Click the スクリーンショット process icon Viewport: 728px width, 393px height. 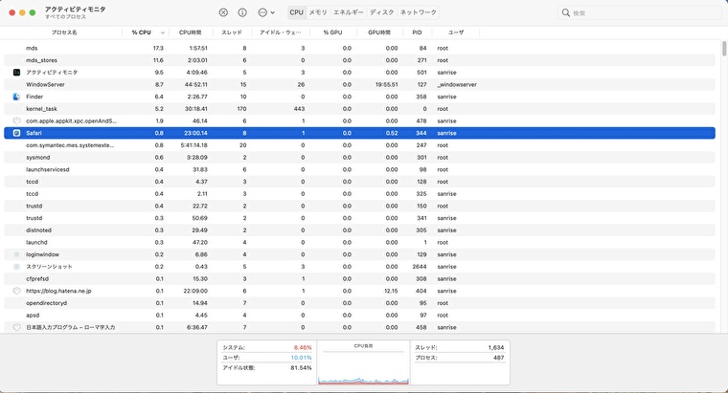[x=16, y=267]
